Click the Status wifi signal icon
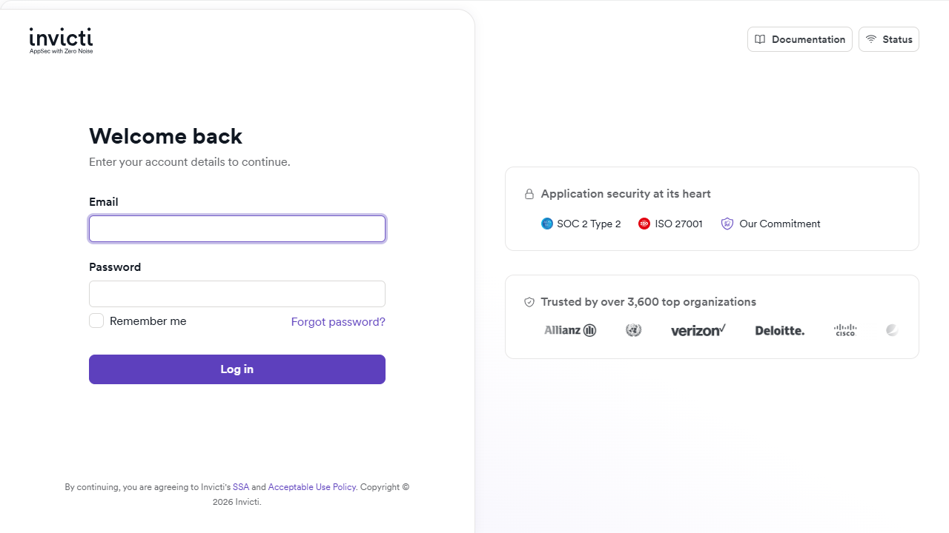949x533 pixels. coord(871,39)
